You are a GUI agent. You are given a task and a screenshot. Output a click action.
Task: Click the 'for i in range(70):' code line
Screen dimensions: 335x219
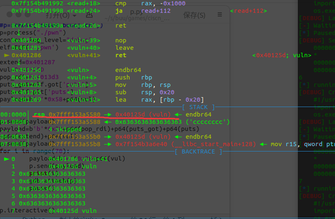(x=35, y=151)
